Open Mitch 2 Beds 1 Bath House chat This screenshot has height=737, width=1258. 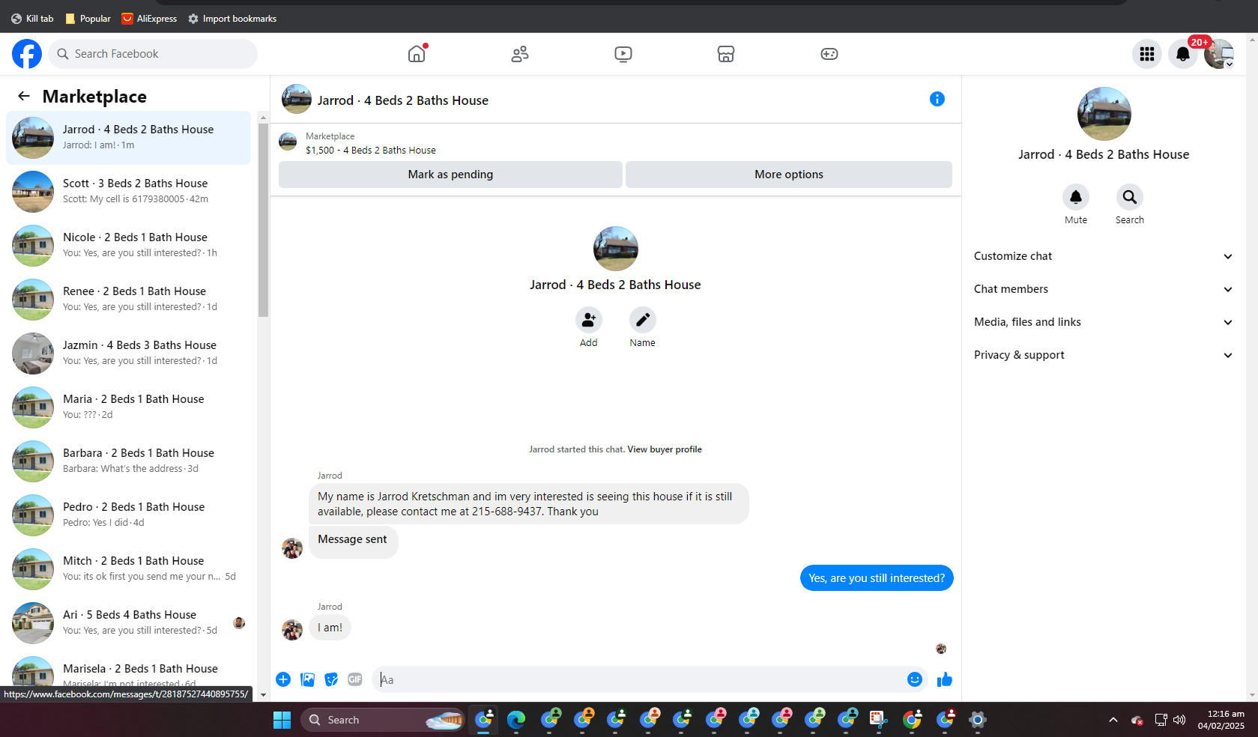pos(129,569)
